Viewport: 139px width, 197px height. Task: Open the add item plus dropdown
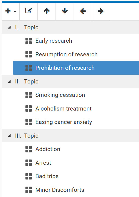11,11
